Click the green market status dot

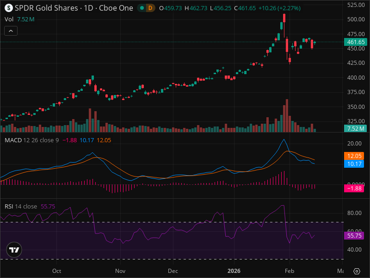tap(142, 8)
